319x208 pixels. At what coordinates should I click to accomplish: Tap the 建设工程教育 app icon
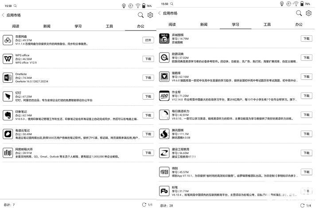164,153
